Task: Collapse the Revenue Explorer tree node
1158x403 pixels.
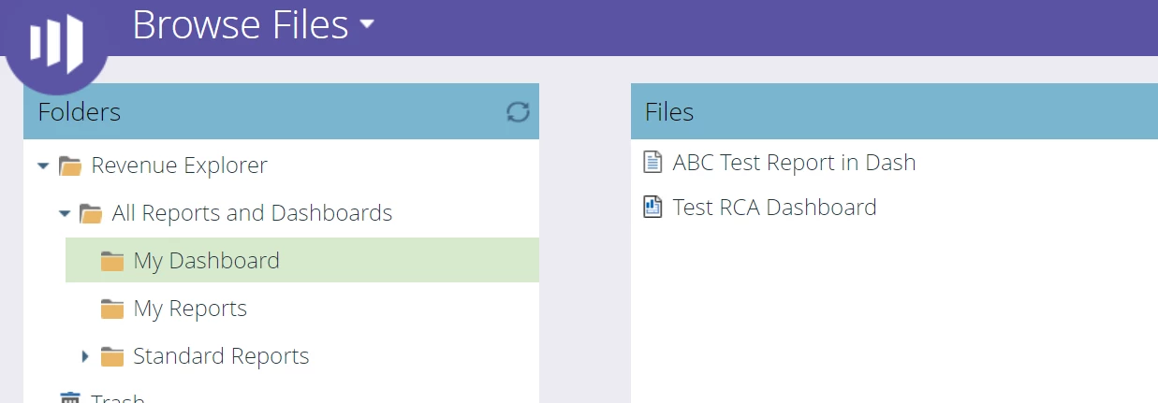Action: click(42, 166)
